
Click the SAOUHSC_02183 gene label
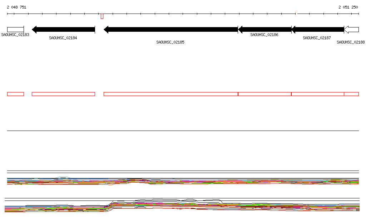tap(15, 35)
